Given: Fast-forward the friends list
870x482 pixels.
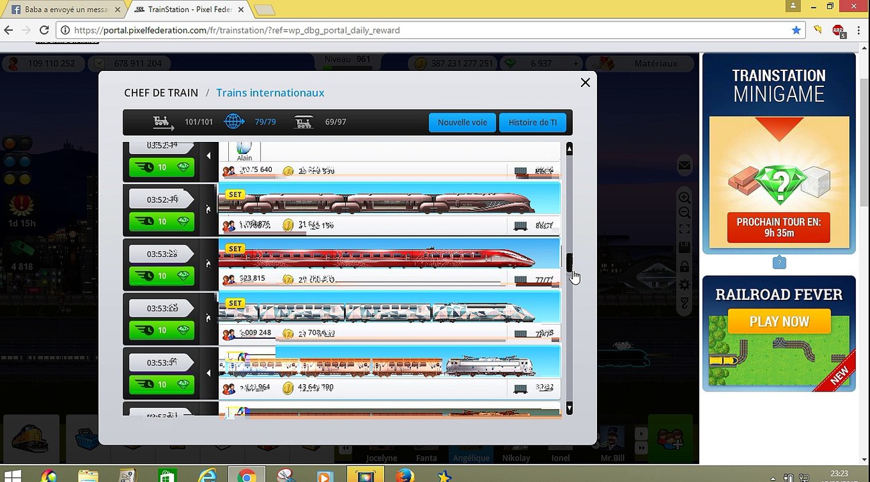Looking at the screenshot, I should [640, 447].
